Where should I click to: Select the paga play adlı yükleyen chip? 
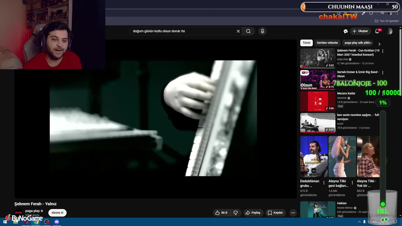358,43
